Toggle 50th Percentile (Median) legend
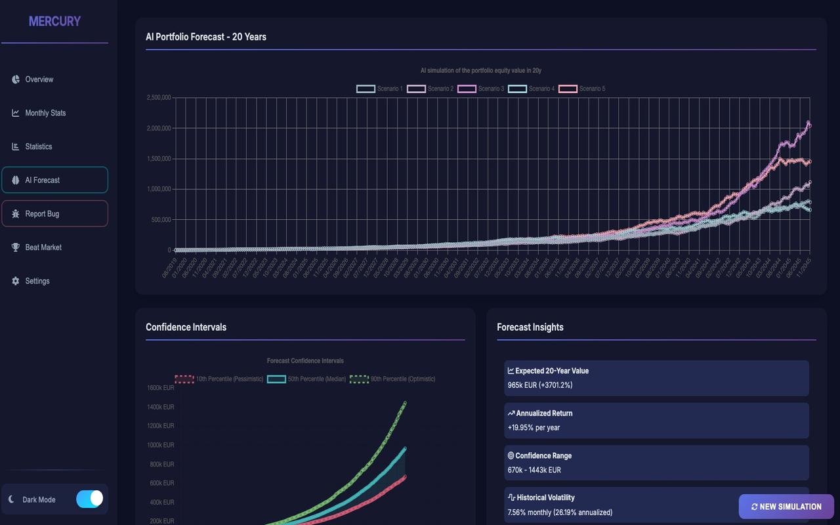Screen dimensions: 840x525 tap(306, 379)
